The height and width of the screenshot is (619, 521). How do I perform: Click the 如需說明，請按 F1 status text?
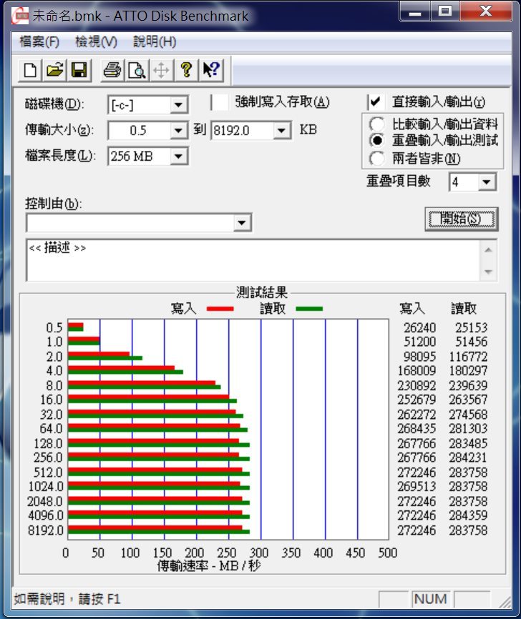tap(67, 599)
